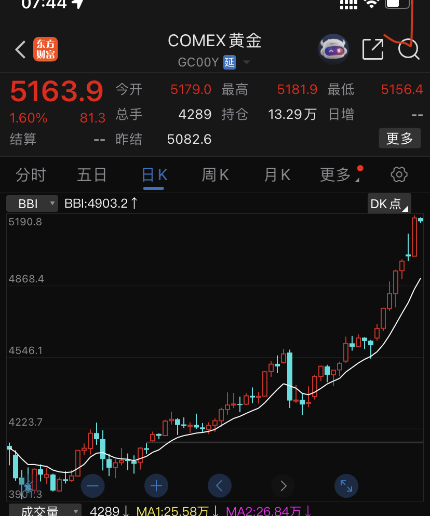Open the 东方财富 logo
This screenshot has height=516, width=430.
[x=45, y=49]
